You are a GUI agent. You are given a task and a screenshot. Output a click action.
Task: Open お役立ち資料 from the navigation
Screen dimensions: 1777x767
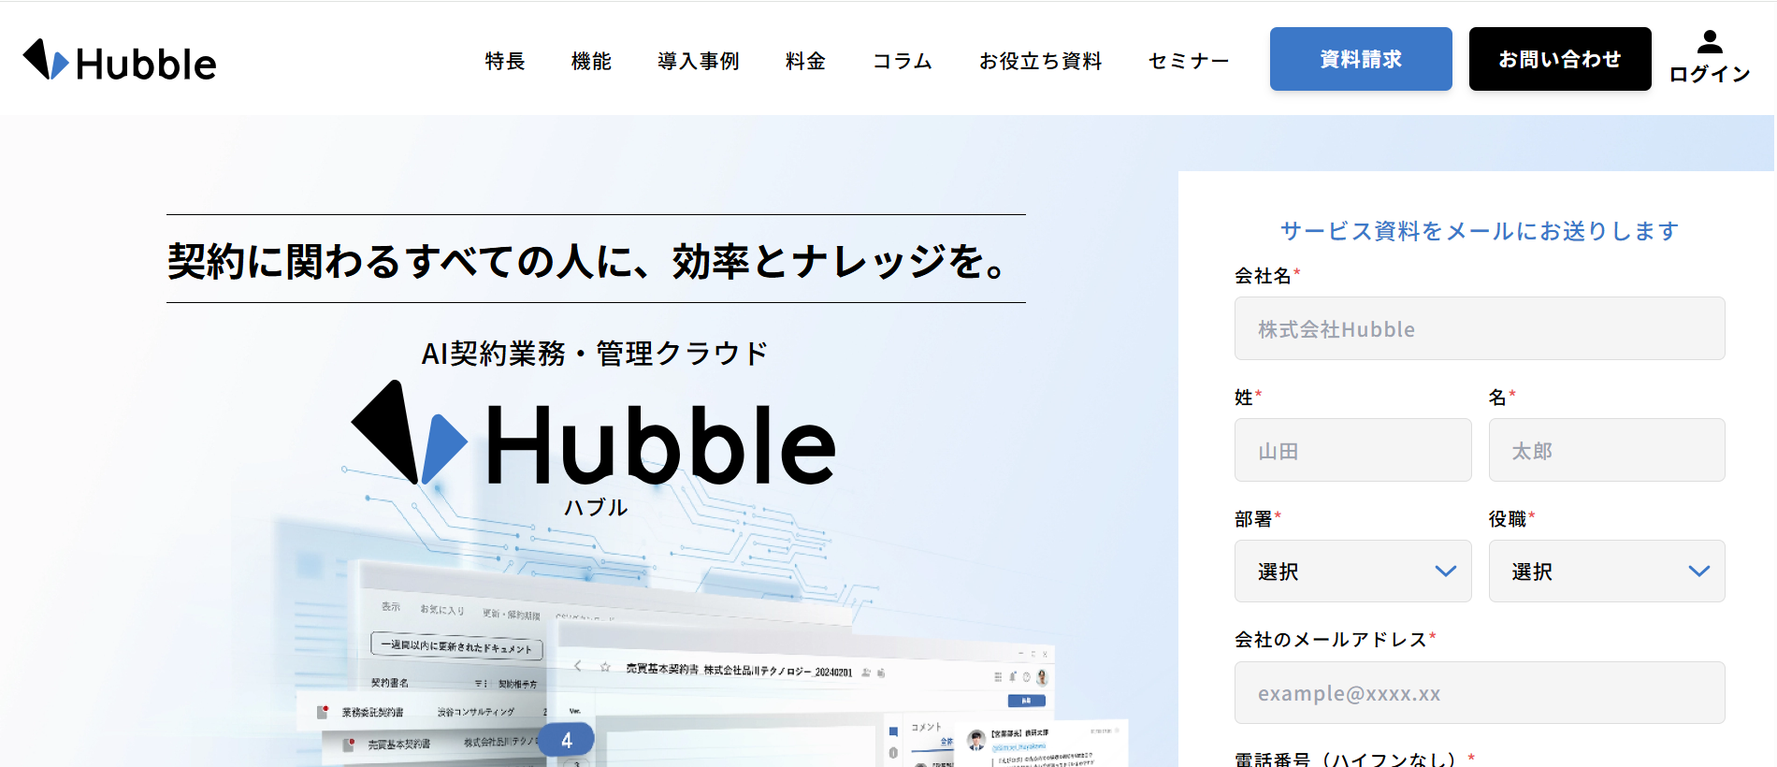click(1040, 61)
